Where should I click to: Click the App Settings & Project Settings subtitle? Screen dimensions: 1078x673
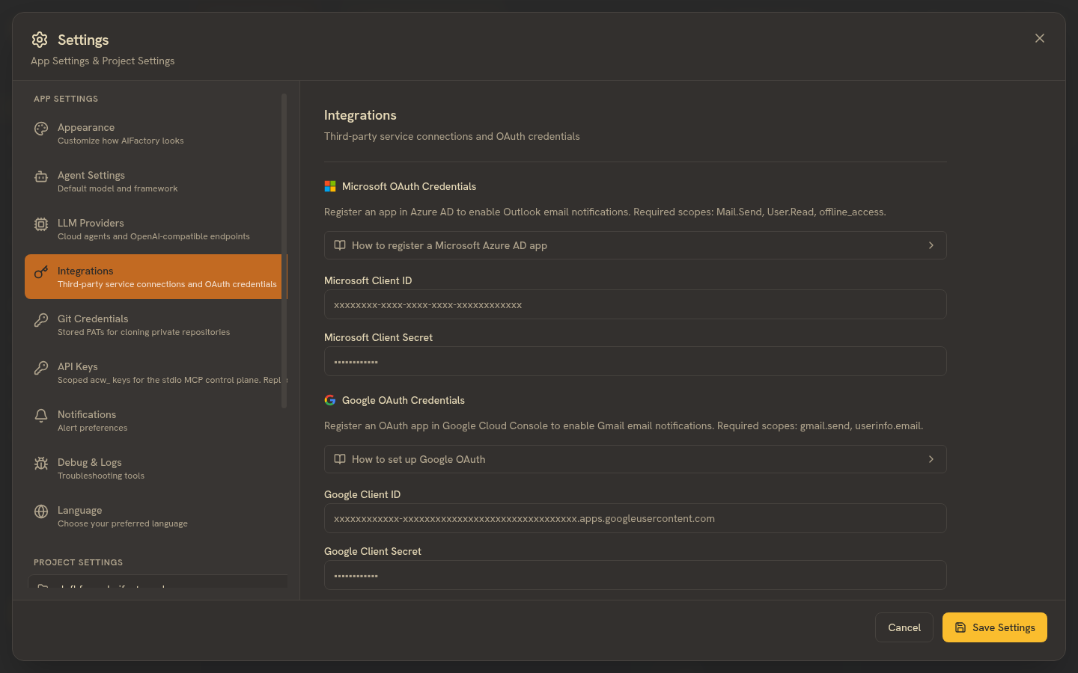(103, 61)
